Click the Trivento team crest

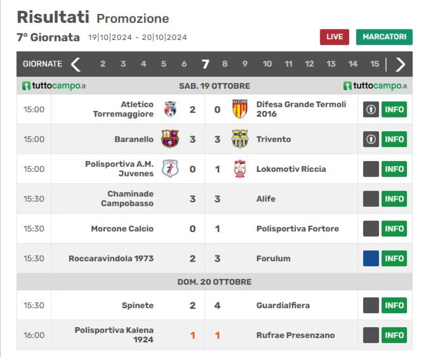point(240,139)
